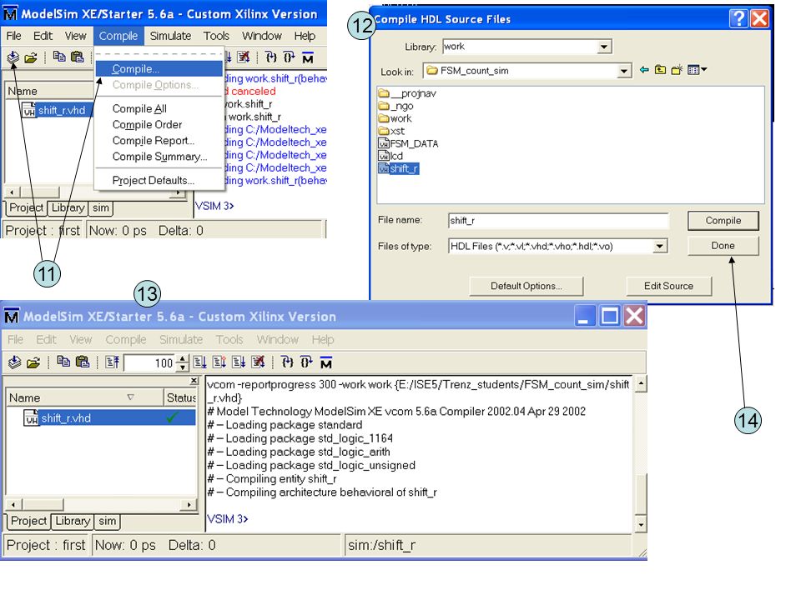This screenshot has height=600, width=801.
Task: Click Open folder icon in upper ModelSim toolbar
Action: pos(31,57)
